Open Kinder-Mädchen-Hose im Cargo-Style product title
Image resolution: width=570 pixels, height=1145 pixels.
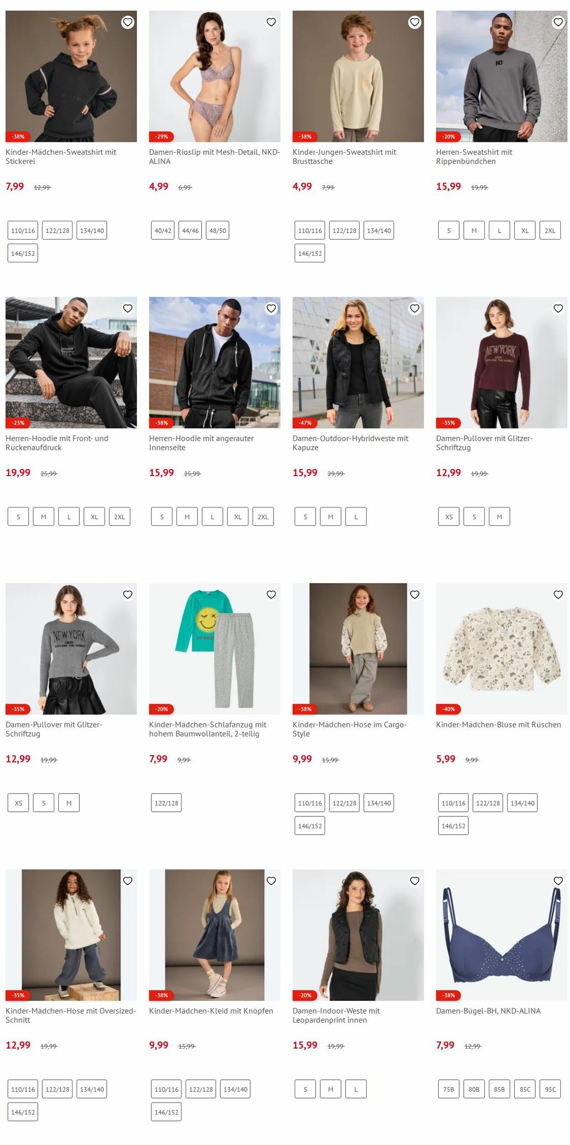point(350,729)
